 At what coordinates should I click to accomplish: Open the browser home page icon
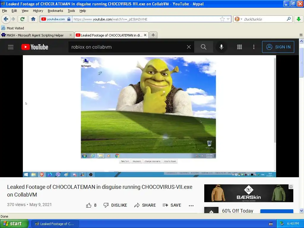pos(33,19)
